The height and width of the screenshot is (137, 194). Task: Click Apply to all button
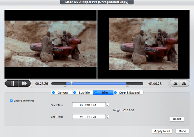[x=162, y=131]
